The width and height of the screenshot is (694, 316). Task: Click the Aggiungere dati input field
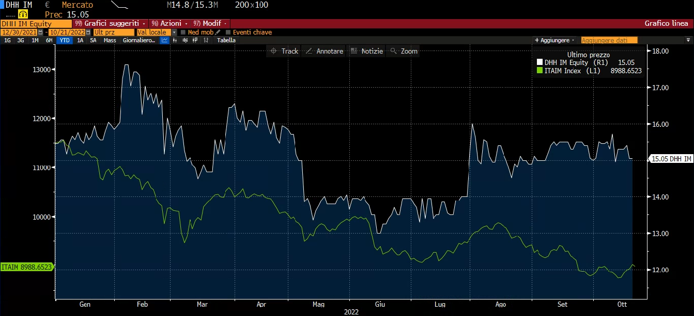(609, 40)
